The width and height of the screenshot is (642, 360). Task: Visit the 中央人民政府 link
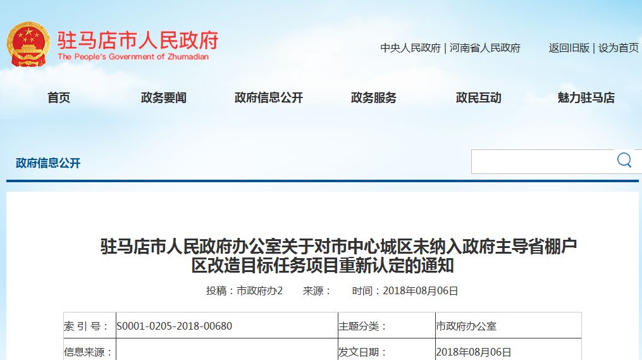(411, 48)
